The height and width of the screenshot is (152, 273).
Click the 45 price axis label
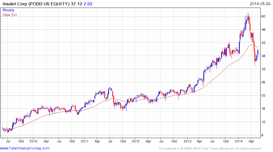[x=263, y=30]
